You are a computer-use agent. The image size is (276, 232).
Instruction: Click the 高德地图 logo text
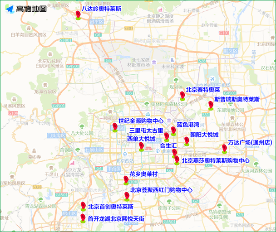31,9
